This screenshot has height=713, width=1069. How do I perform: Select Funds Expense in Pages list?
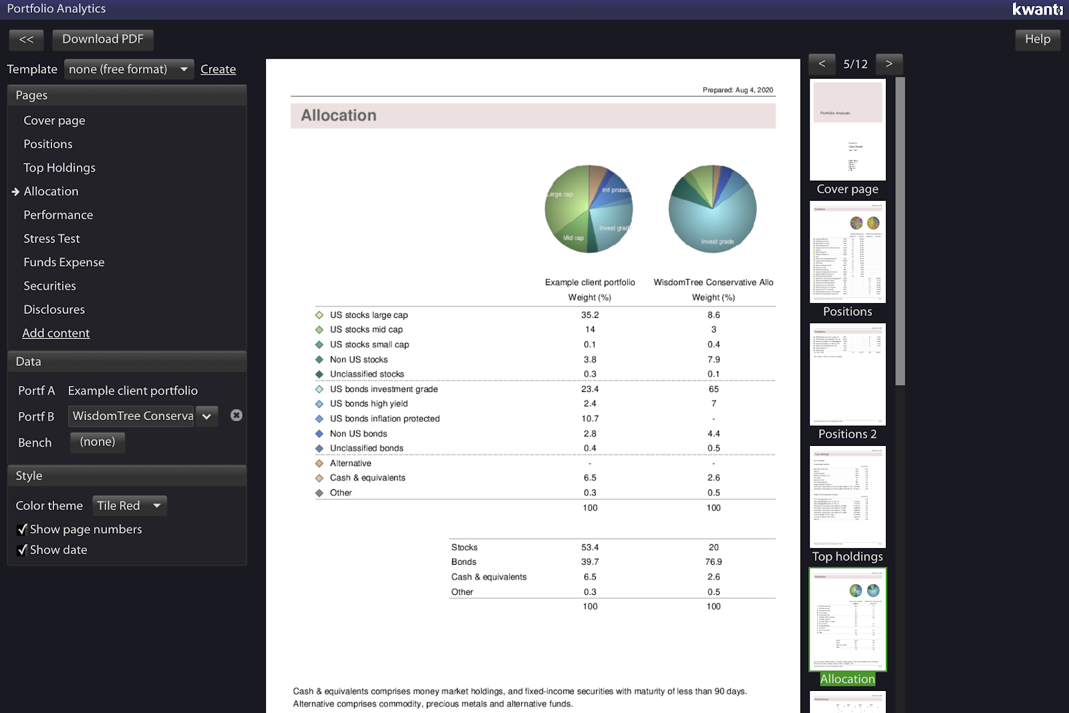[64, 262]
